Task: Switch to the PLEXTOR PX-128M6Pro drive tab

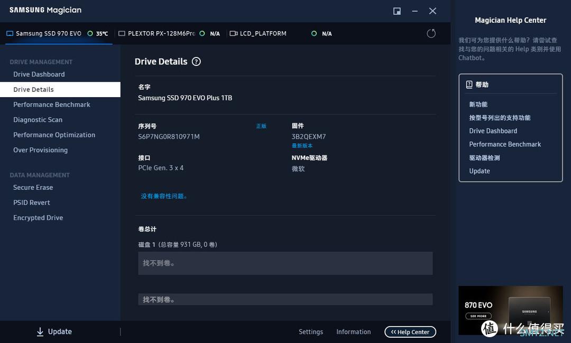Action: point(169,33)
